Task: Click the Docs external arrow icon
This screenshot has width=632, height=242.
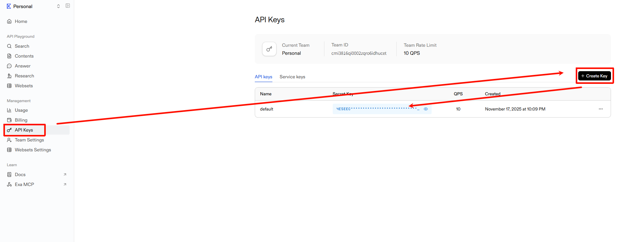Action: [x=65, y=175]
